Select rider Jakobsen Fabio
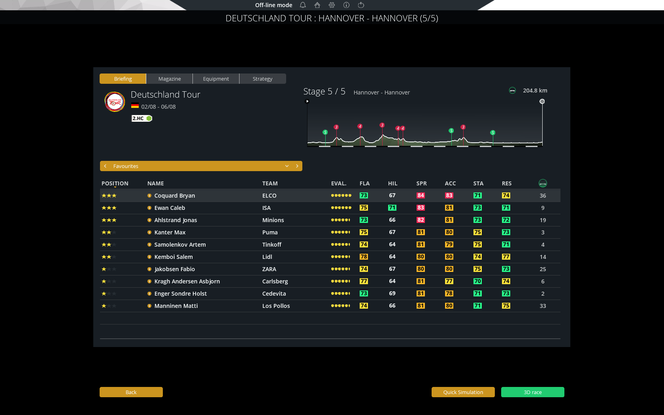 (x=174, y=269)
